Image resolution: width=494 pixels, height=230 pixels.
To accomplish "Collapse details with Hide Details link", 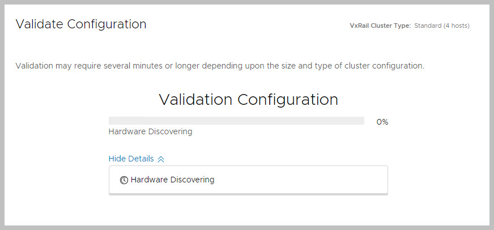I will pos(131,159).
